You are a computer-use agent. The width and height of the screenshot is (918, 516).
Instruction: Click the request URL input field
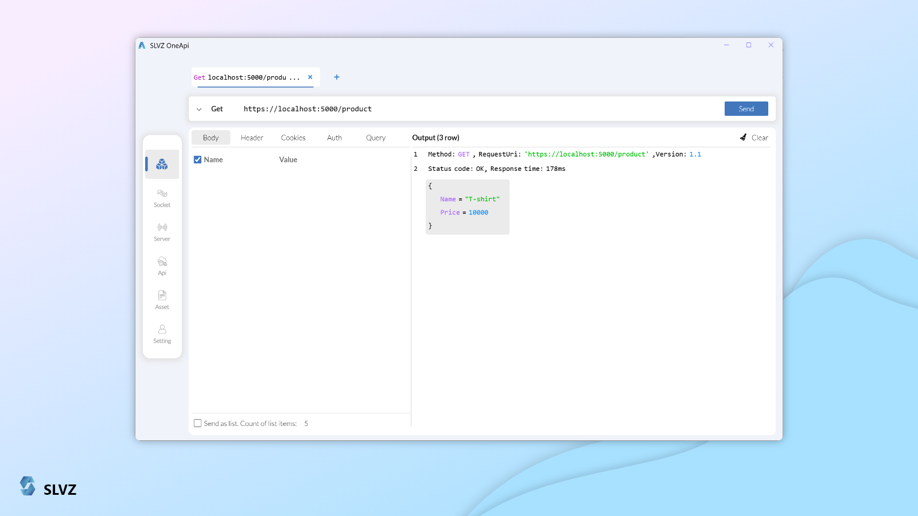coord(459,109)
